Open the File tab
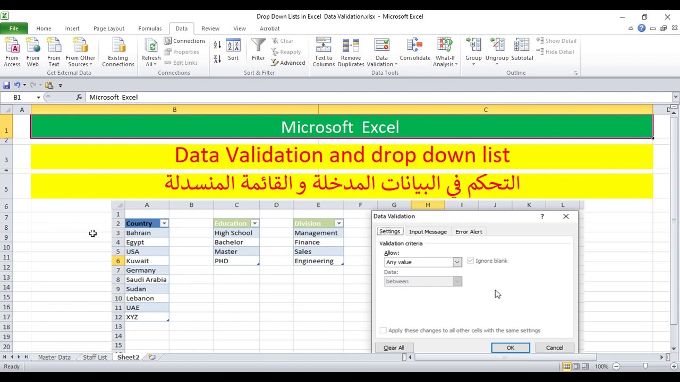 pyautogui.click(x=14, y=29)
